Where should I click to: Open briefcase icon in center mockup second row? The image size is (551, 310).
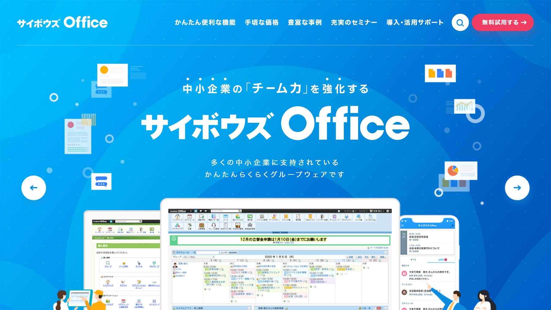250,226
